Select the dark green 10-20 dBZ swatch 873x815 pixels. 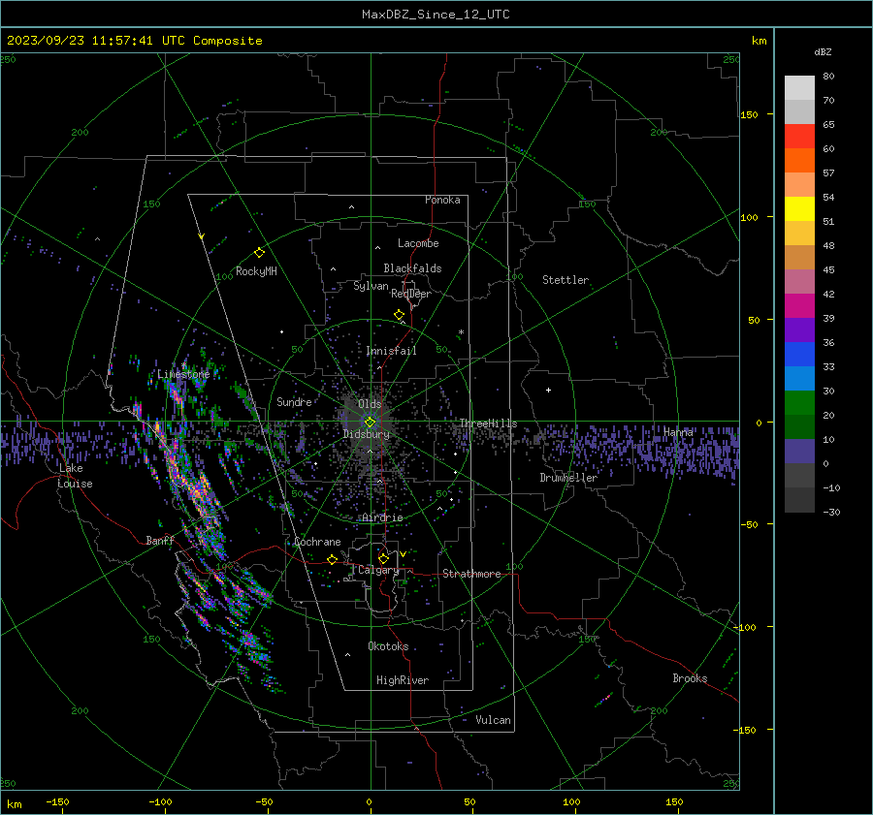[799, 426]
